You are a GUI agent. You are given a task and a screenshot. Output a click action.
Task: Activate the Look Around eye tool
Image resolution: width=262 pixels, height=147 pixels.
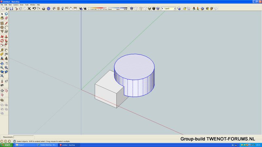[x=2, y=85]
